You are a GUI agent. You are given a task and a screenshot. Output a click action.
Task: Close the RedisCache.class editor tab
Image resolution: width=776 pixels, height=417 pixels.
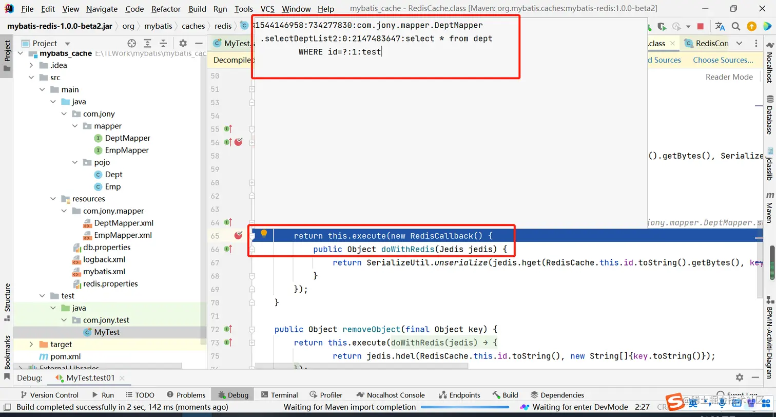[x=673, y=43]
